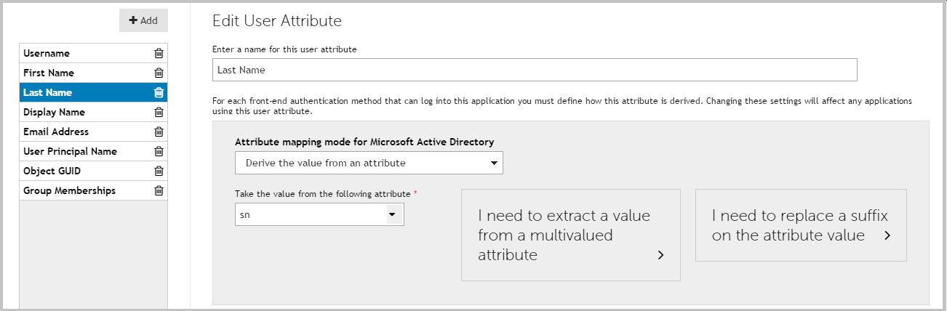The image size is (947, 311).
Task: Click the attribute name input field
Action: [535, 70]
